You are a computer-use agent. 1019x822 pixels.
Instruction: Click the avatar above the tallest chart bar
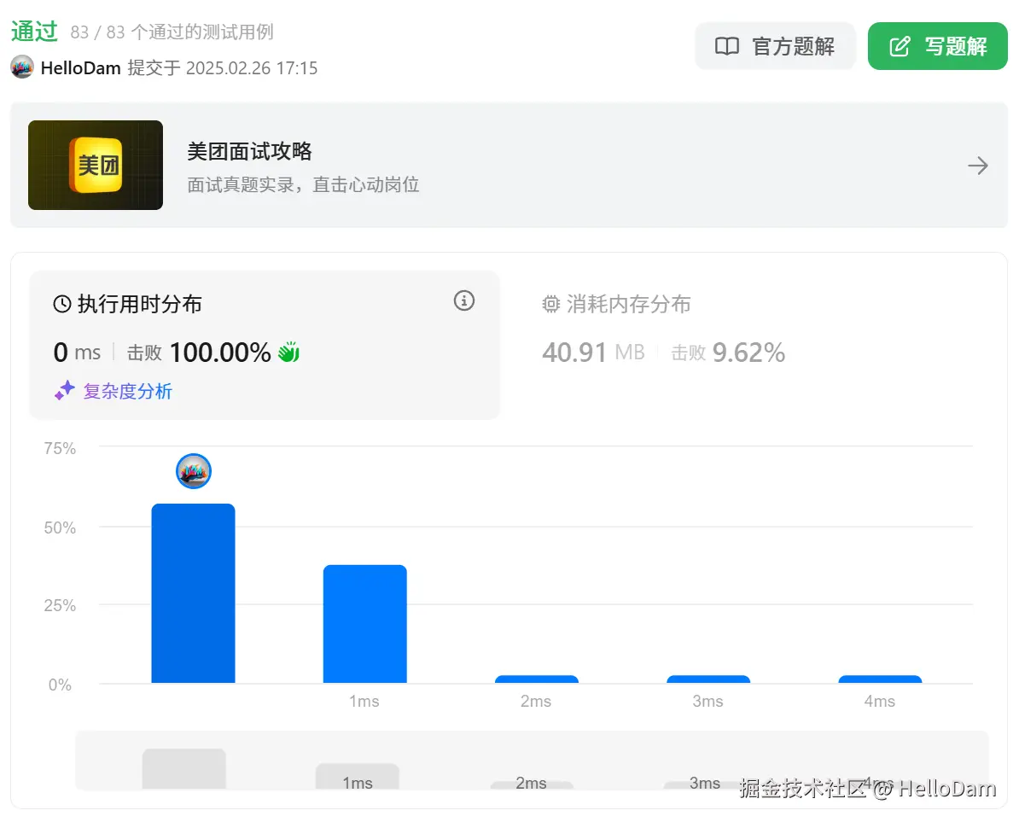[x=193, y=470]
